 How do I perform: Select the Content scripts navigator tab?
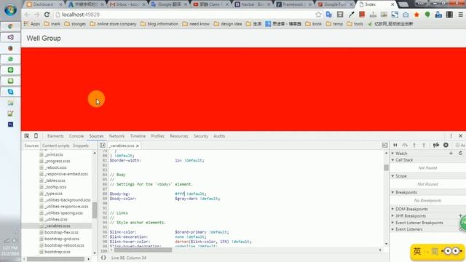click(x=55, y=146)
